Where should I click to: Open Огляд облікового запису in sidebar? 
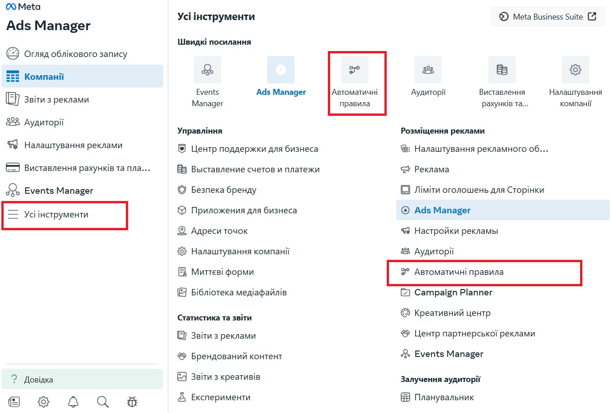[x=82, y=54]
